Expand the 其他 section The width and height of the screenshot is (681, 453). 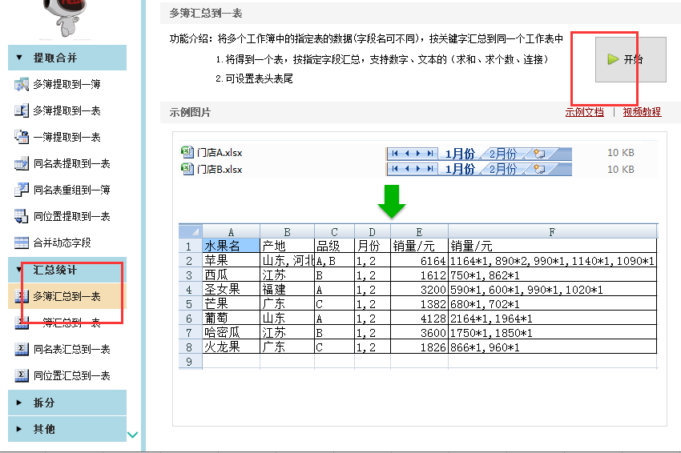pyautogui.click(x=19, y=429)
